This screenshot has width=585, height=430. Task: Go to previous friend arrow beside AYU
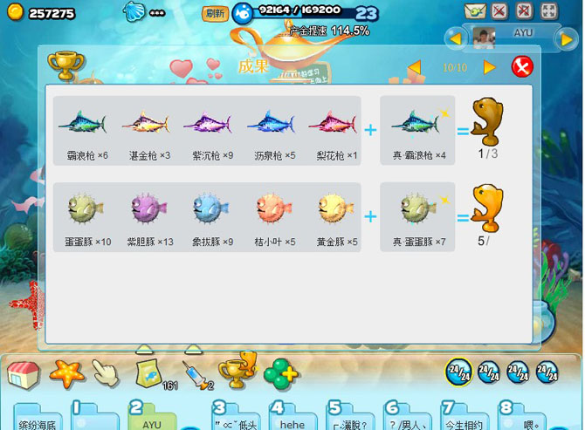pos(455,38)
